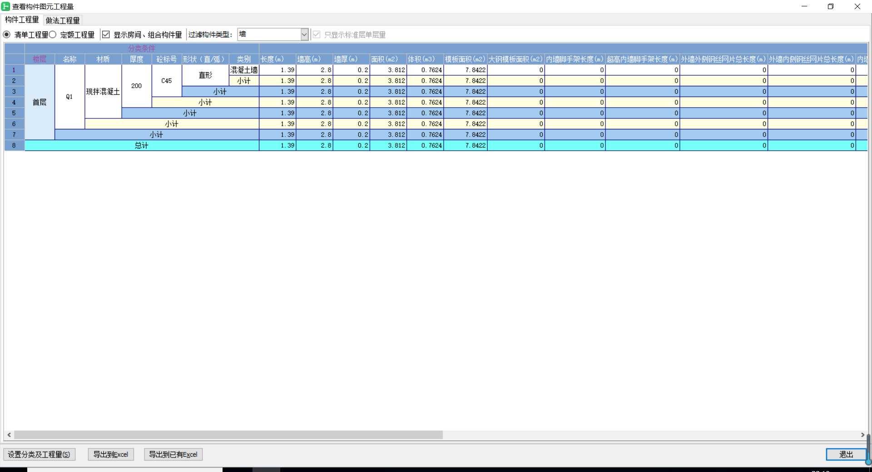Click row number 5 header
Image resolution: width=872 pixels, height=472 pixels.
pyautogui.click(x=14, y=113)
